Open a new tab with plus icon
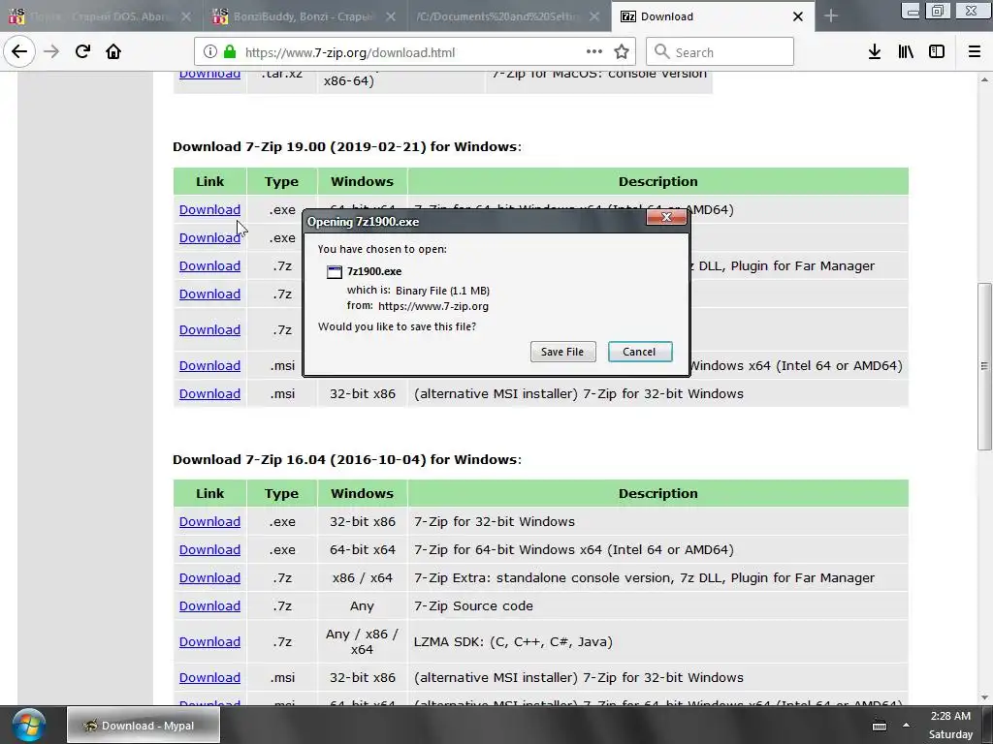The height and width of the screenshot is (744, 993). 831,16
